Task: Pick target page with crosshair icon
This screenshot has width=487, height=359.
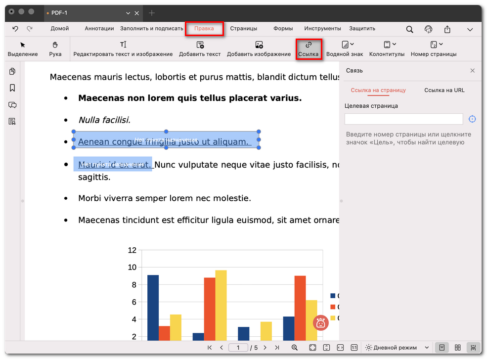Action: 472,119
